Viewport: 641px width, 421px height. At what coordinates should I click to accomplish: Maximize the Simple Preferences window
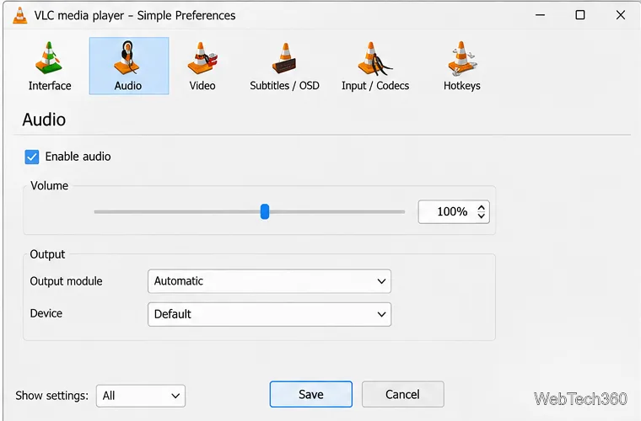(x=580, y=15)
